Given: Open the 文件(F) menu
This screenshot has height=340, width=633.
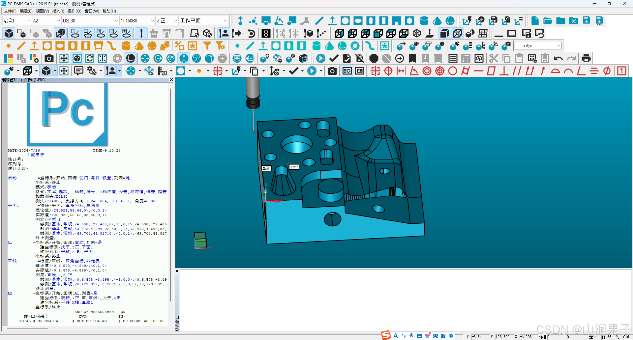Looking at the screenshot, I should pyautogui.click(x=10, y=11).
